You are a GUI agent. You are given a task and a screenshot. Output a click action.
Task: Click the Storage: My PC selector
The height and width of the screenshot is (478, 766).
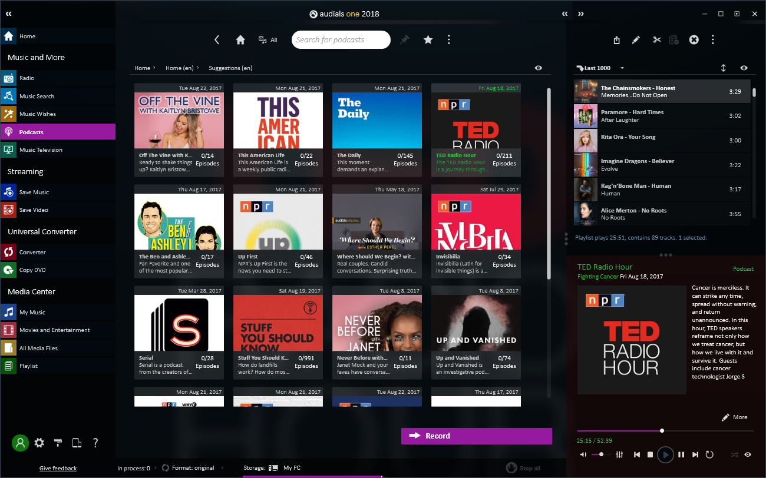(x=272, y=468)
